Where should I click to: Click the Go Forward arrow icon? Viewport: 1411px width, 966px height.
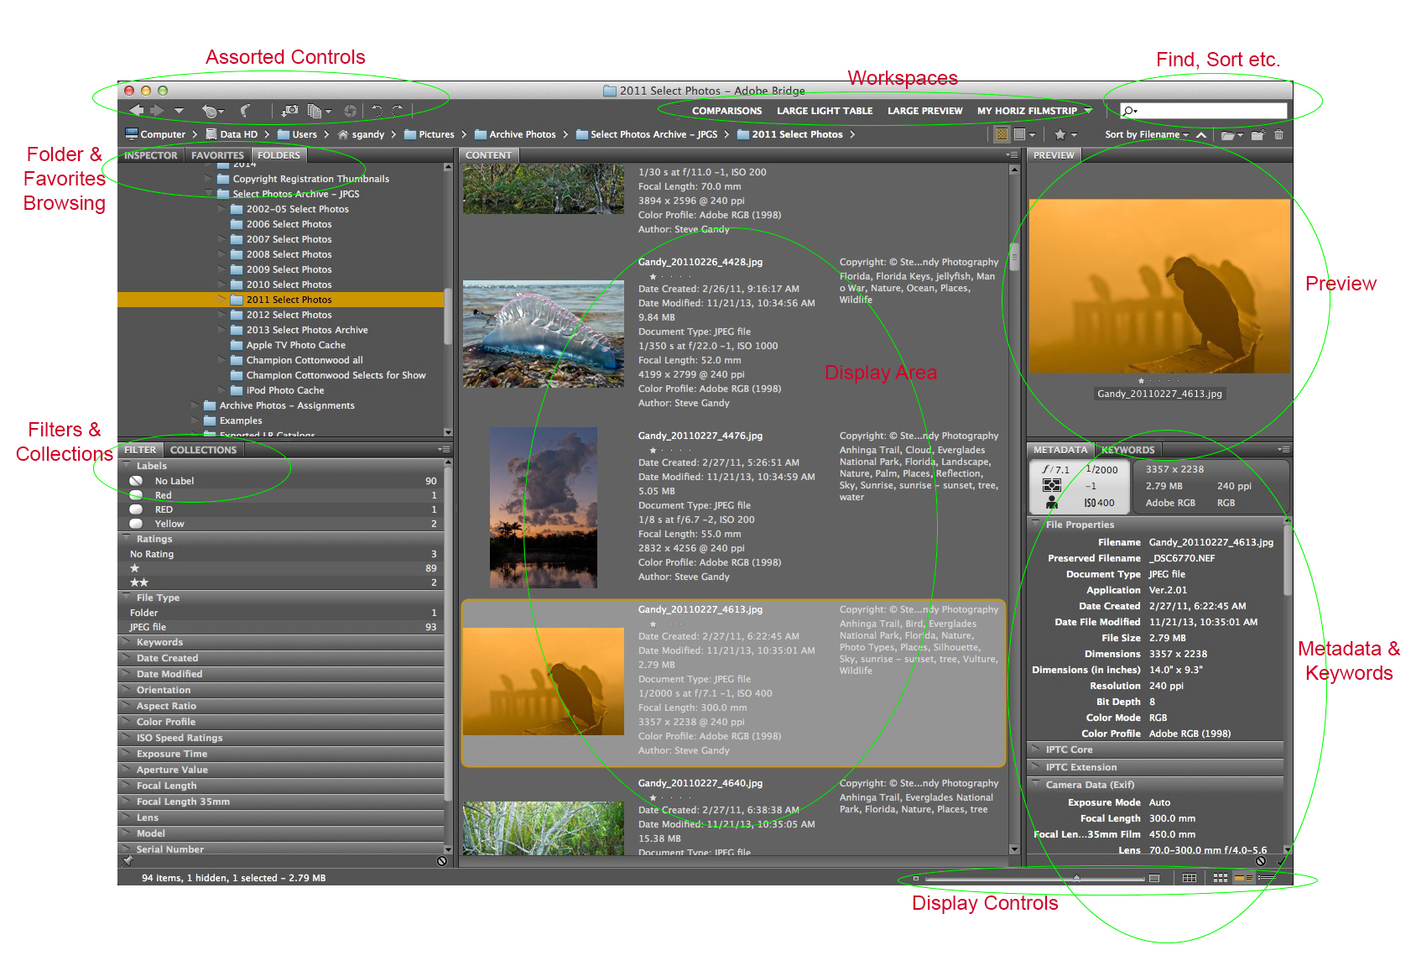pyautogui.click(x=157, y=111)
